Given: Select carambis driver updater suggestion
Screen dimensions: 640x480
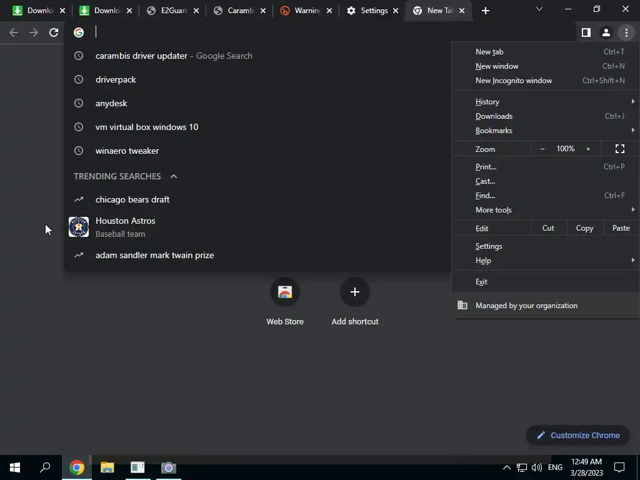Looking at the screenshot, I should click(x=258, y=56).
